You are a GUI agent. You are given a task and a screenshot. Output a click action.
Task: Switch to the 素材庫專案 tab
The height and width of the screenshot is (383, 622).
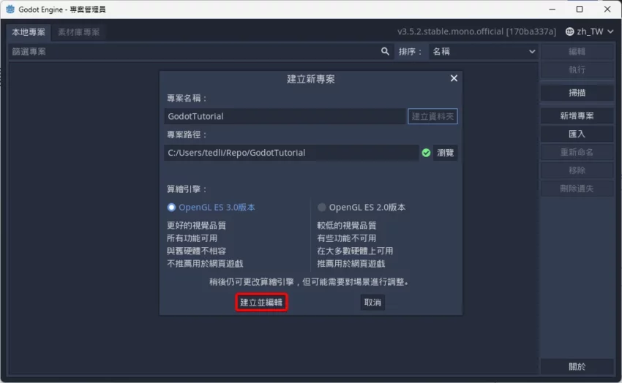(78, 32)
